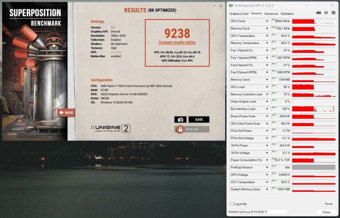340x218 pixels.
Task: Open the Validation tab
Action: (x=287, y=14)
